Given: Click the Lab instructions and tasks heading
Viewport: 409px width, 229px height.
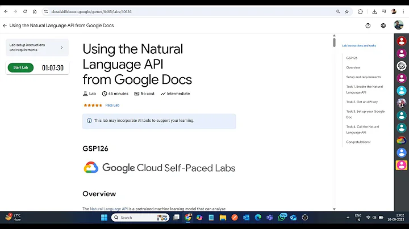Looking at the screenshot, I should 359,45.
